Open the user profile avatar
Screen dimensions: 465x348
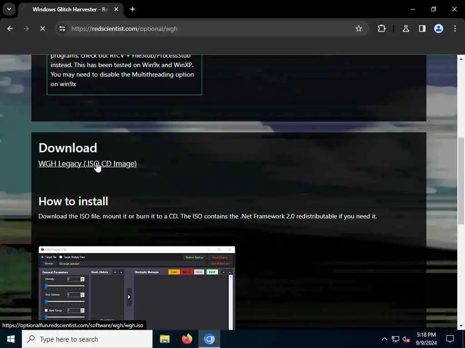[x=439, y=29]
